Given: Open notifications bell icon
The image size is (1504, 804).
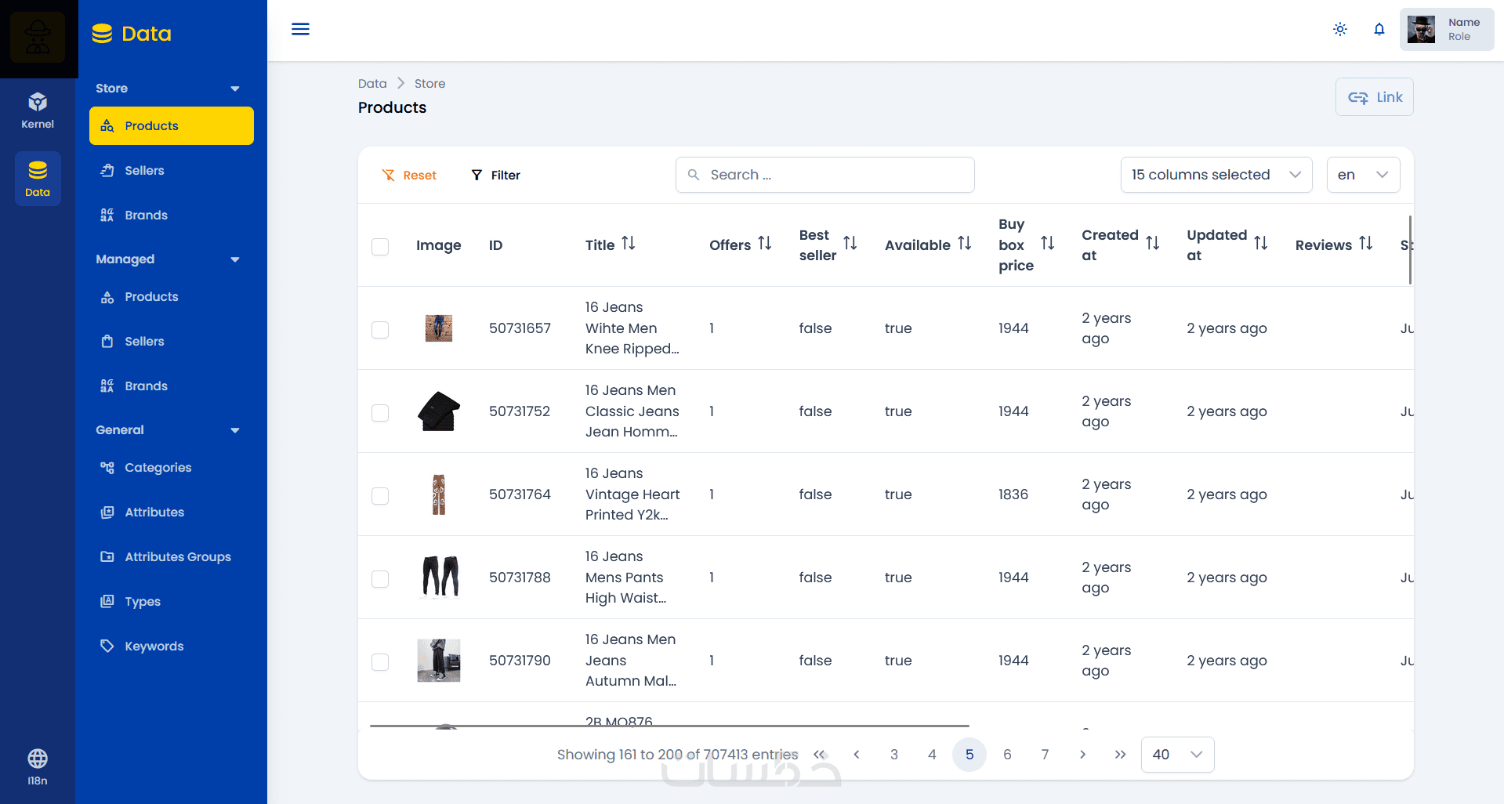Looking at the screenshot, I should [x=1379, y=29].
